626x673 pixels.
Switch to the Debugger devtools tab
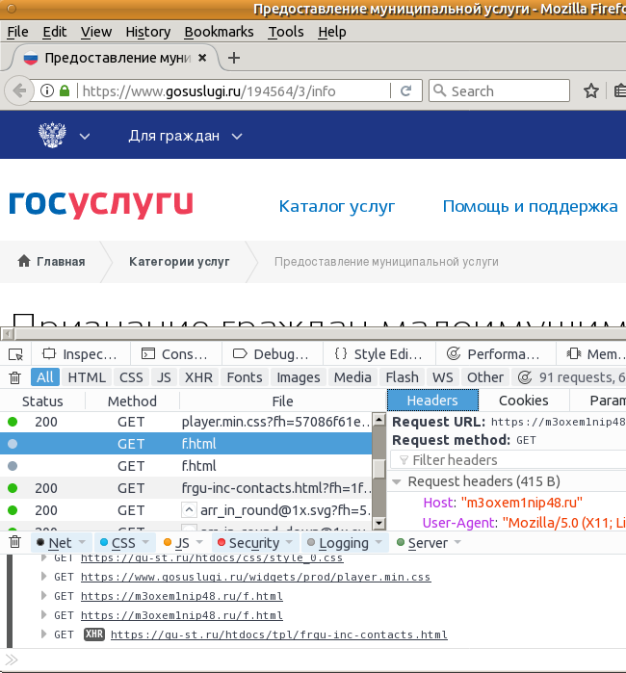point(271,354)
